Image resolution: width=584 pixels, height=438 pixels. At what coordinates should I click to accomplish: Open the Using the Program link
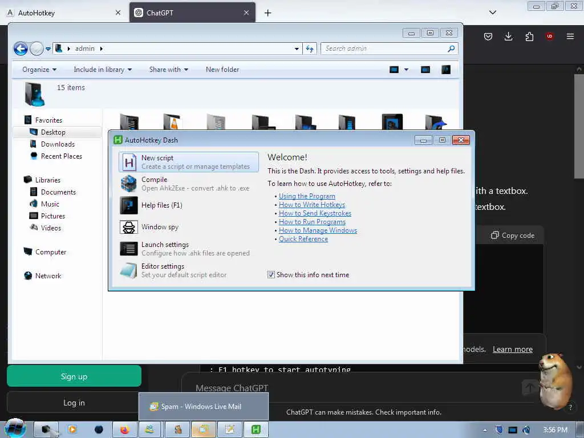(307, 196)
